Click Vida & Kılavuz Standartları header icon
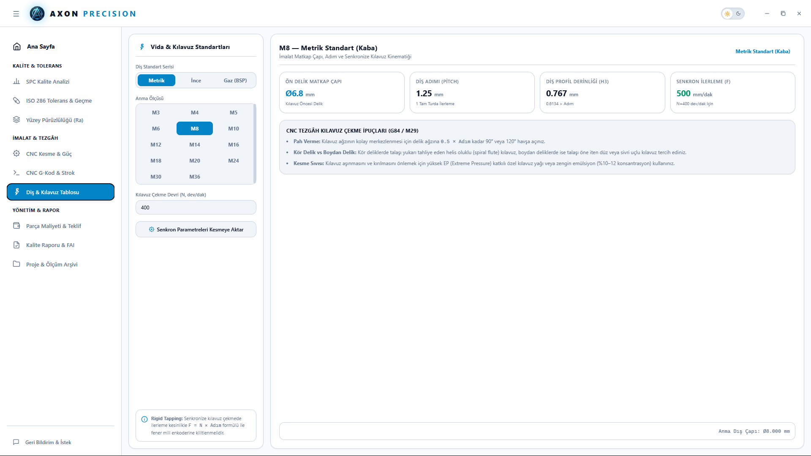The height and width of the screenshot is (456, 811). [142, 47]
